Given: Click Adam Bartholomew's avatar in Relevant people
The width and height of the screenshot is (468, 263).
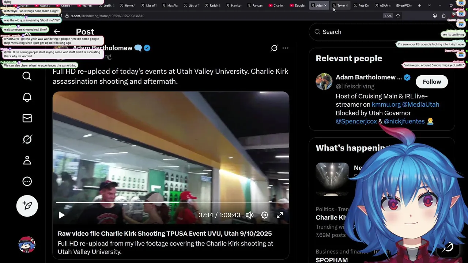Looking at the screenshot, I should pyautogui.click(x=324, y=81).
